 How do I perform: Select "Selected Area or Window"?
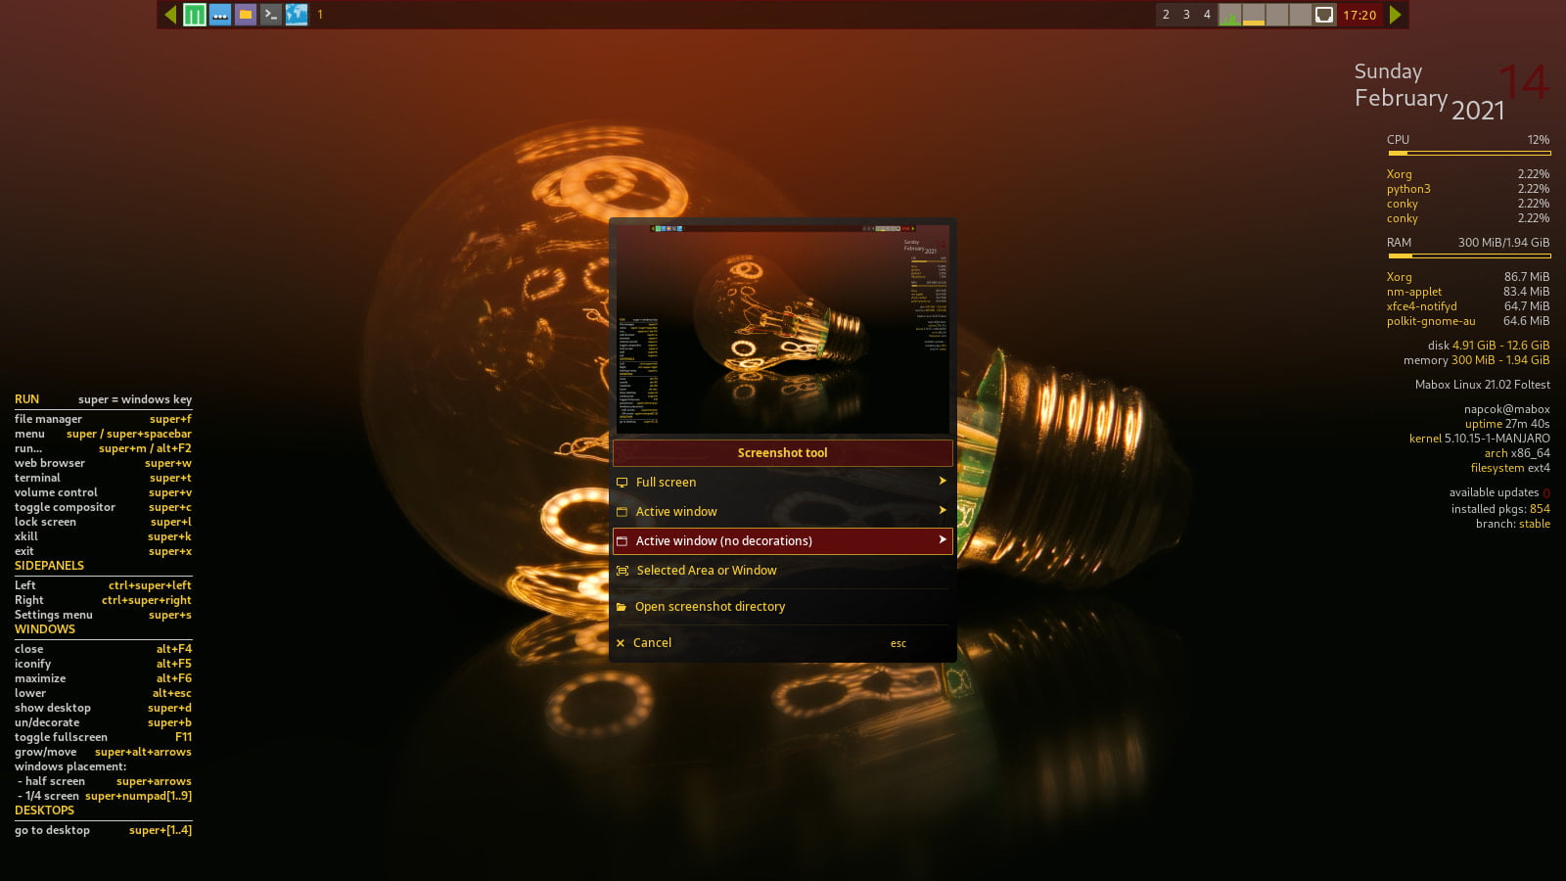pos(707,570)
